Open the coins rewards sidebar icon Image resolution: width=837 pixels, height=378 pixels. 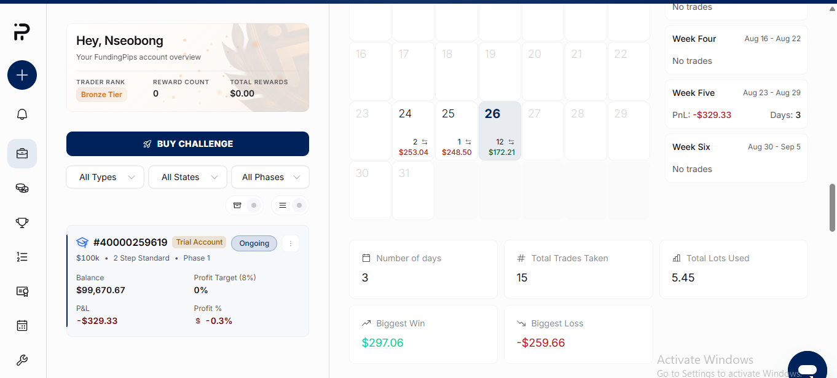22,188
